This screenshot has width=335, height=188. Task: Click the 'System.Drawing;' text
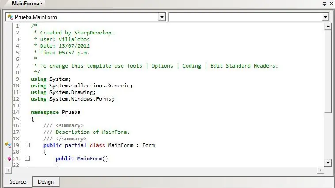pyautogui.click(x=72, y=92)
